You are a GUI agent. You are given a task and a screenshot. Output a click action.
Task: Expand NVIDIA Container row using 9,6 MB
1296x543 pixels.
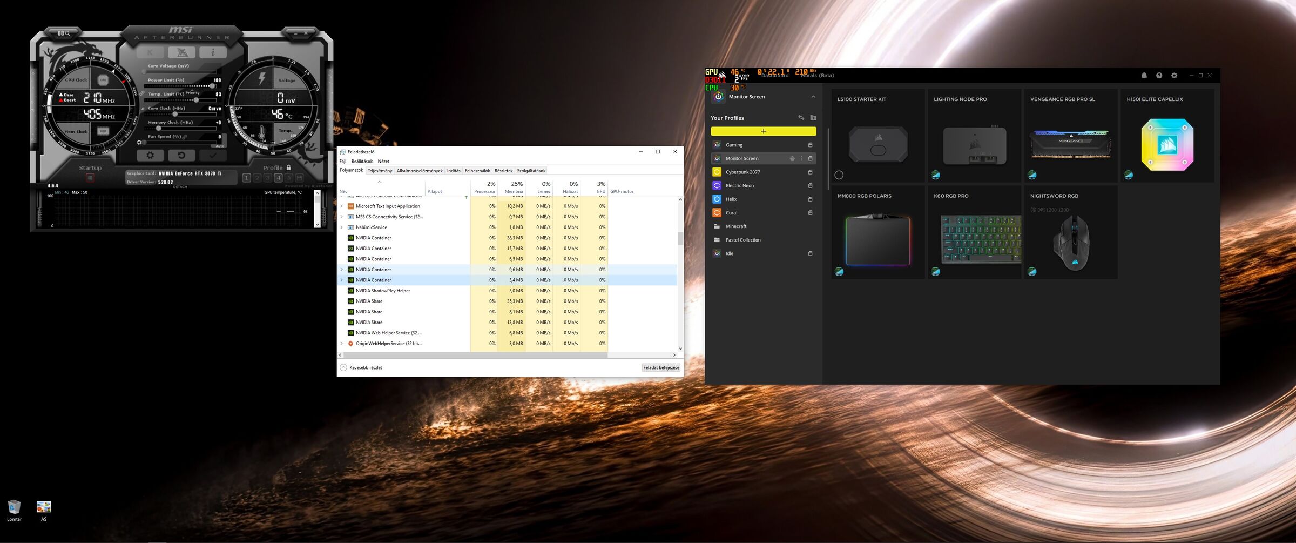point(341,270)
